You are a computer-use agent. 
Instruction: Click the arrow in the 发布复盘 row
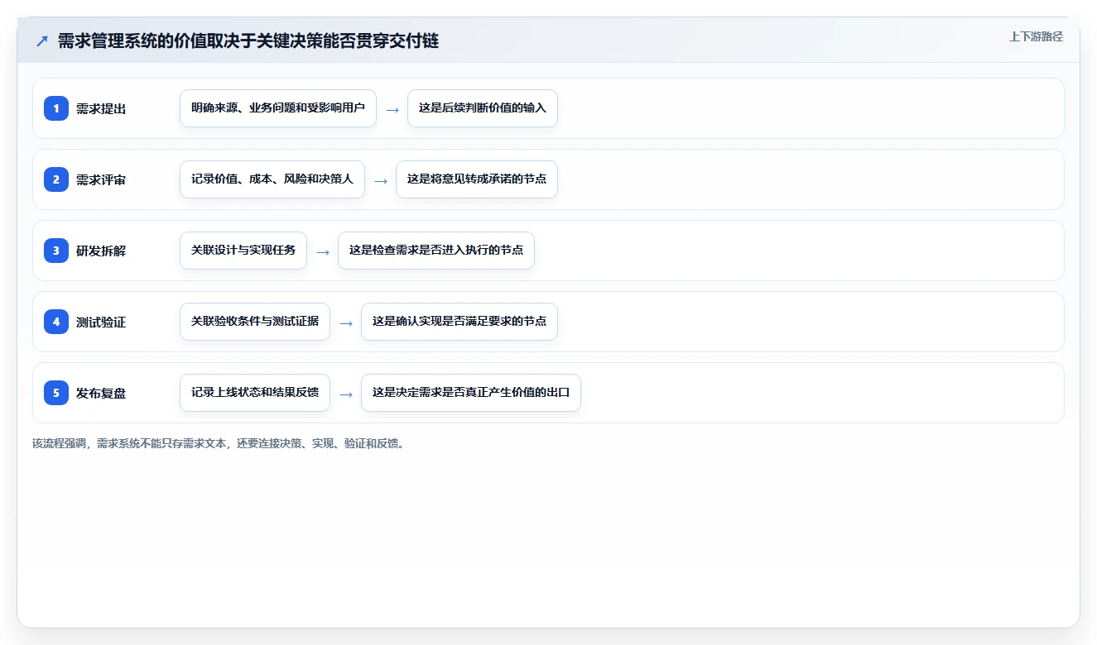(346, 394)
